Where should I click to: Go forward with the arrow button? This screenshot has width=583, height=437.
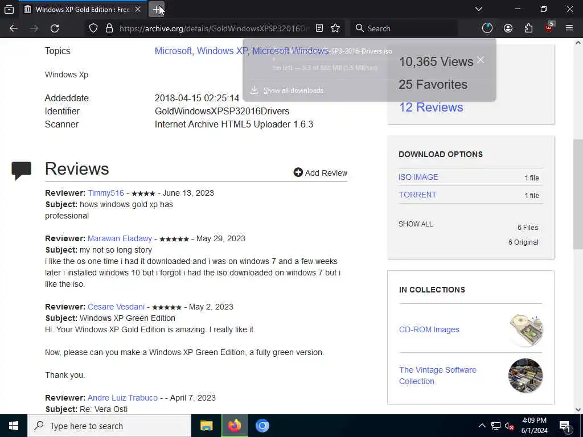tap(34, 28)
